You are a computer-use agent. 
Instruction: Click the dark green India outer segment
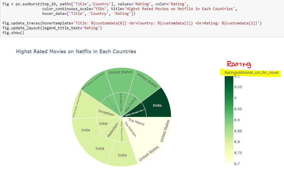point(157,105)
